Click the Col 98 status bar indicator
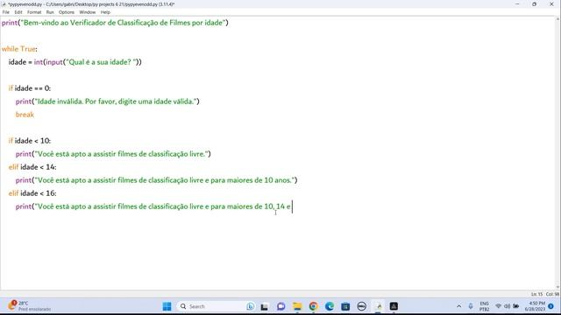This screenshot has width=561, height=315. (x=552, y=294)
